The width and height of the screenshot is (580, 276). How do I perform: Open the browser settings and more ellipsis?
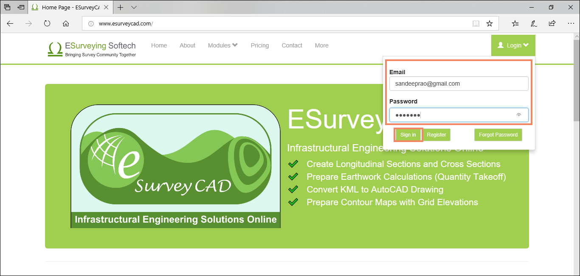click(x=571, y=24)
